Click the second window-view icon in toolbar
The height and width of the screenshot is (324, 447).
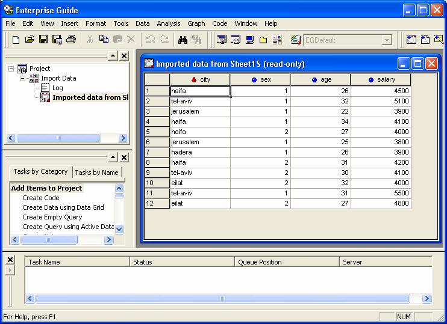click(x=236, y=40)
